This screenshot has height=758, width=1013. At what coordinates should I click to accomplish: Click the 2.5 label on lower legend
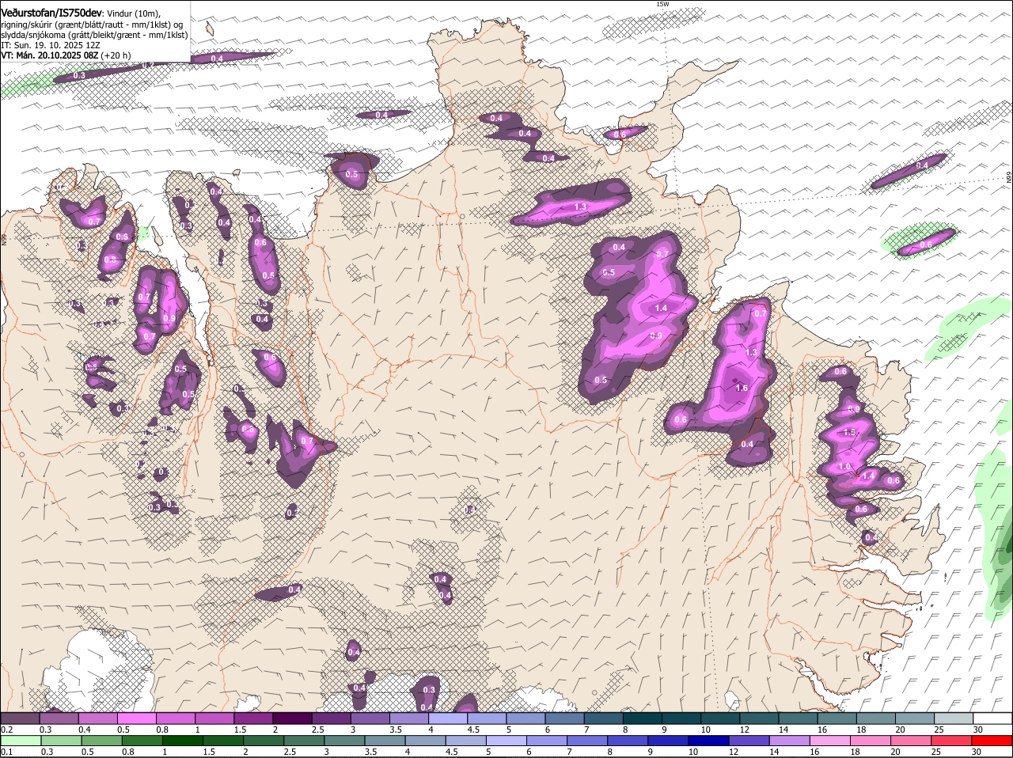(290, 752)
